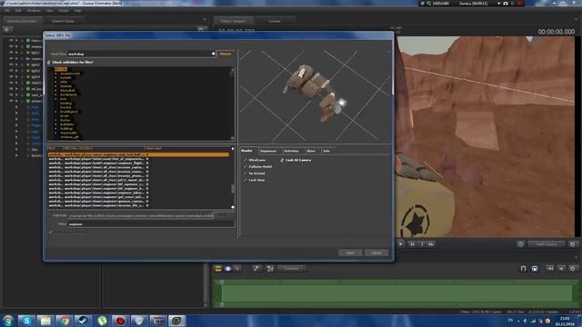
Task: Click the Source Filmmaker taskbar icon
Action: [x=176, y=321]
